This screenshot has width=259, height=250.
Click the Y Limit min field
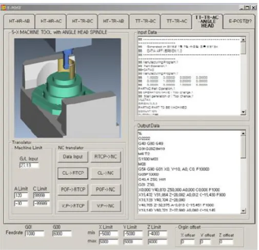coord(133,234)
